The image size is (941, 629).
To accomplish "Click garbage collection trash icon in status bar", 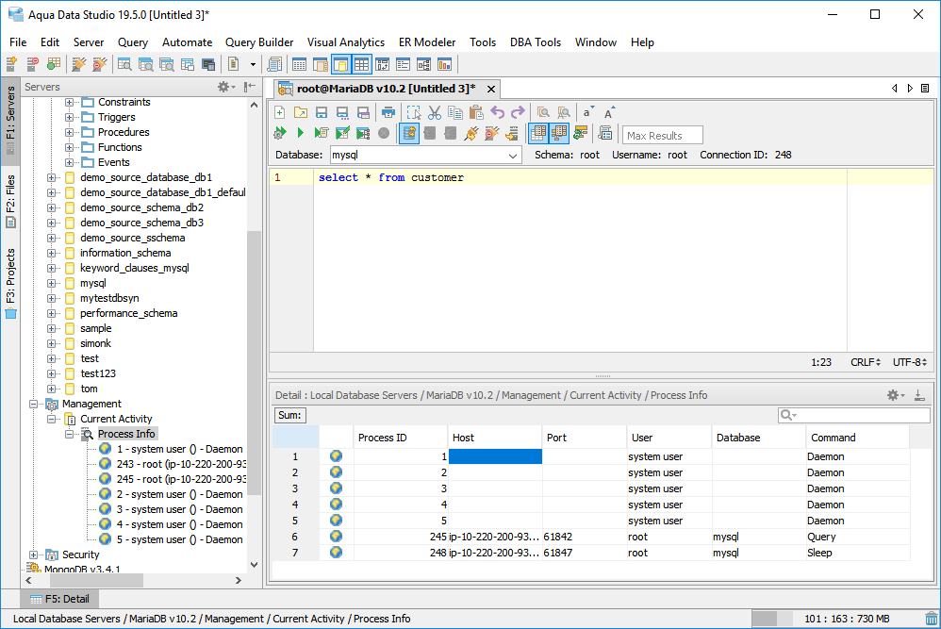I will click(x=931, y=619).
